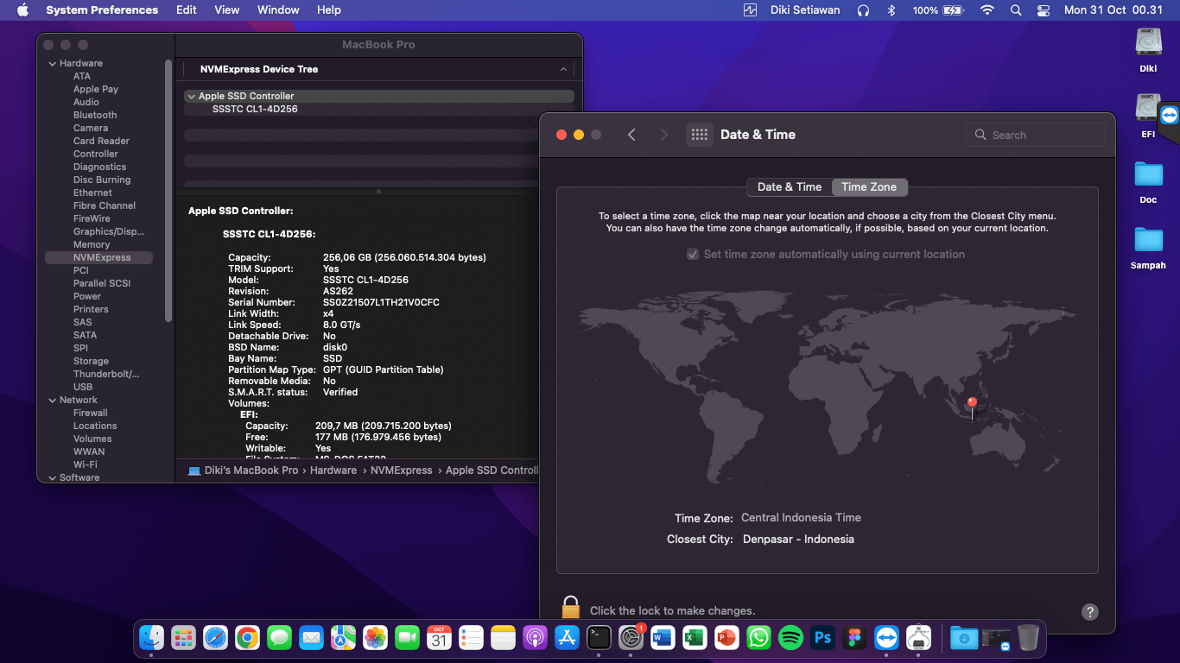Open the Help menu

329,10
